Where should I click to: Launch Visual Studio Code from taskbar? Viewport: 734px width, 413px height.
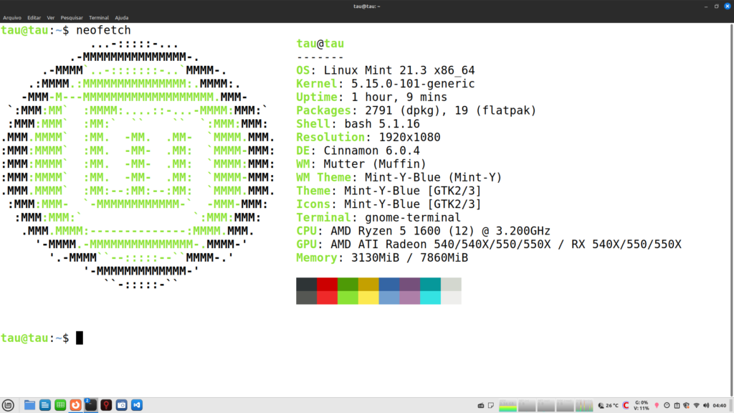[136, 405]
